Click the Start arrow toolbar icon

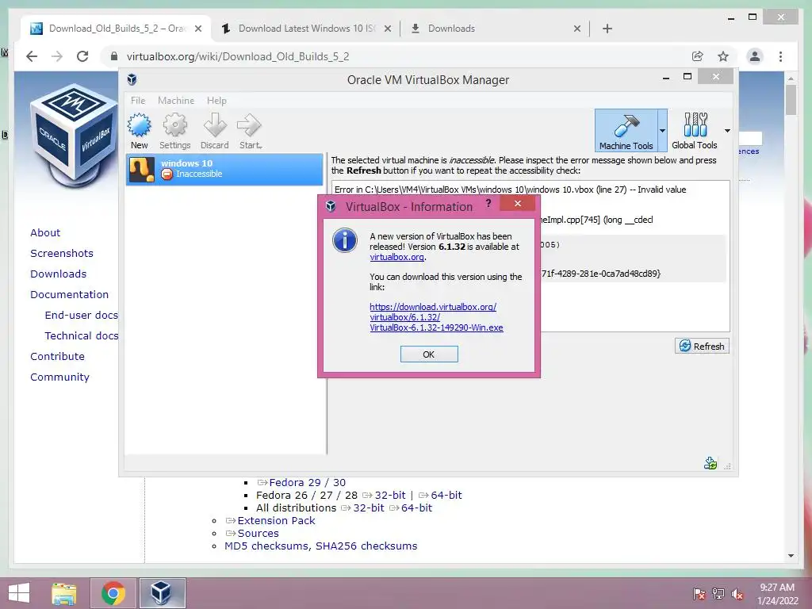pos(250,132)
